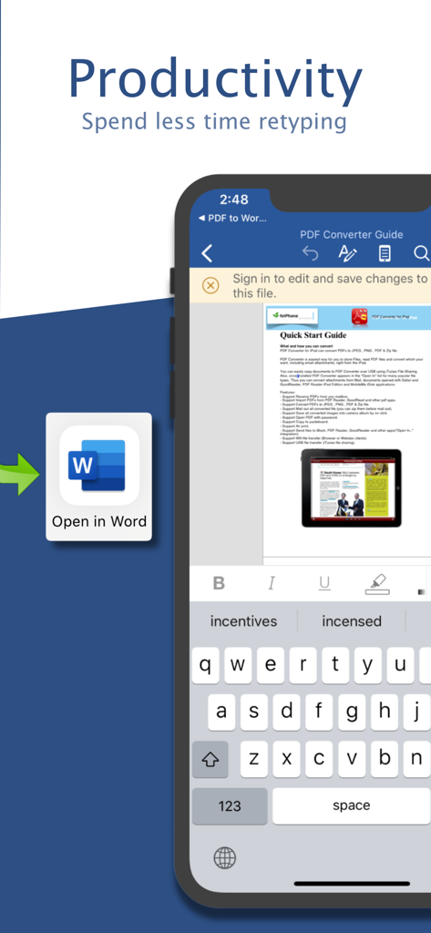This screenshot has width=431, height=933.
Task: Tap the u key
Action: tap(400, 664)
